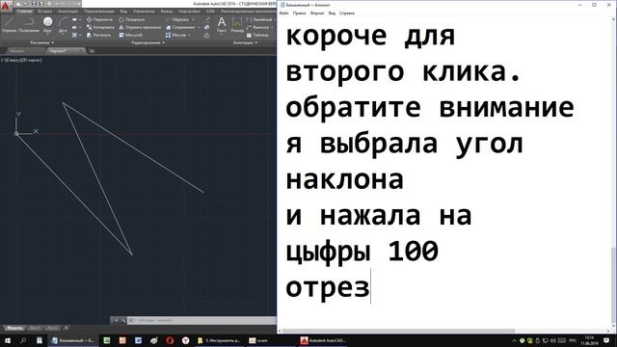The height and width of the screenshot is (347, 617).
Task: Open Windows taskbar search
Action: 23,340
